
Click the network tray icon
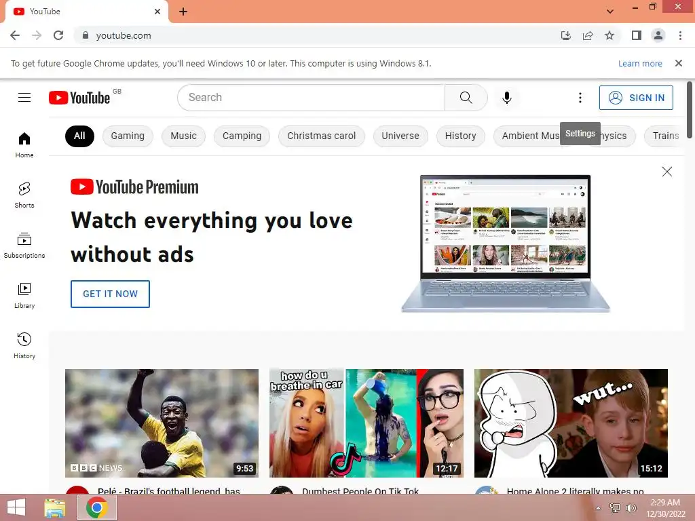click(x=615, y=507)
